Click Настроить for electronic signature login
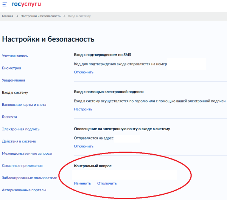The width and height of the screenshot is (227, 200). 83,109
